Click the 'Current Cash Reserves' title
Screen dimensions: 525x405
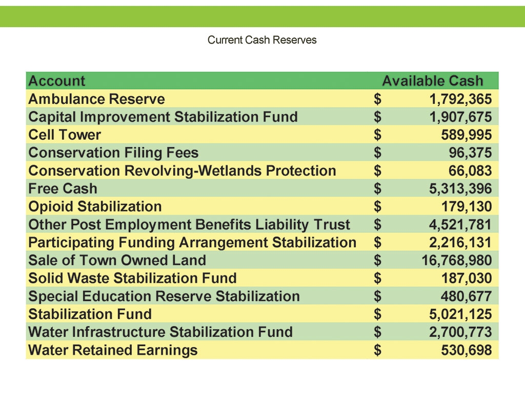coord(262,40)
